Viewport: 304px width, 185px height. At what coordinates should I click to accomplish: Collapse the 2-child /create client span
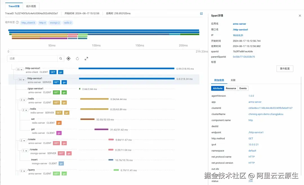(x=23, y=140)
